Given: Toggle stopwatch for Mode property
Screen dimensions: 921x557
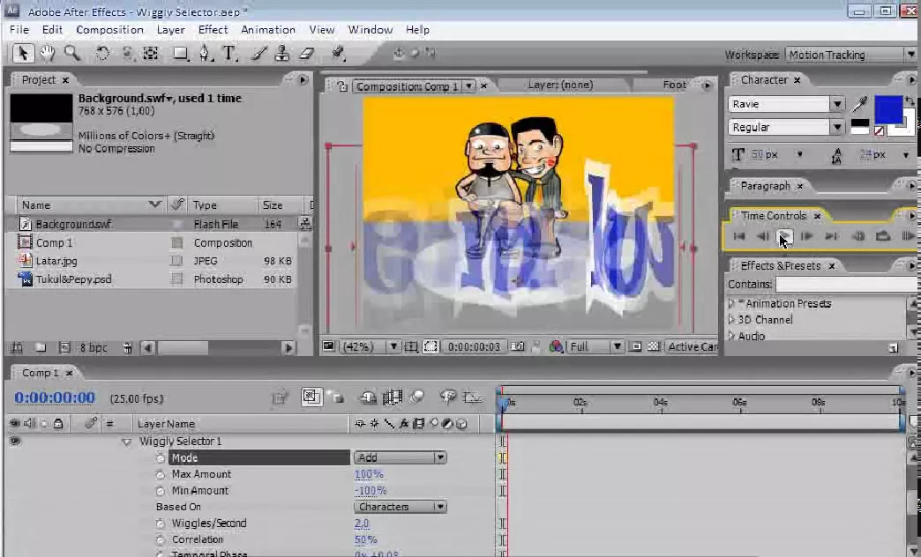Looking at the screenshot, I should (161, 457).
